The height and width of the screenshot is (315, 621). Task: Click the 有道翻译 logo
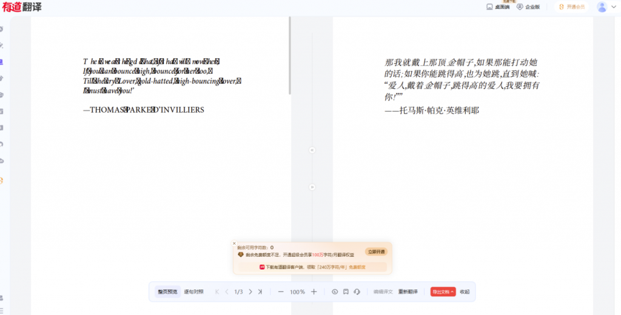coord(22,7)
